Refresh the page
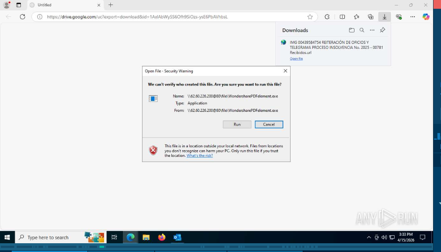This screenshot has height=252, width=441. [x=23, y=17]
